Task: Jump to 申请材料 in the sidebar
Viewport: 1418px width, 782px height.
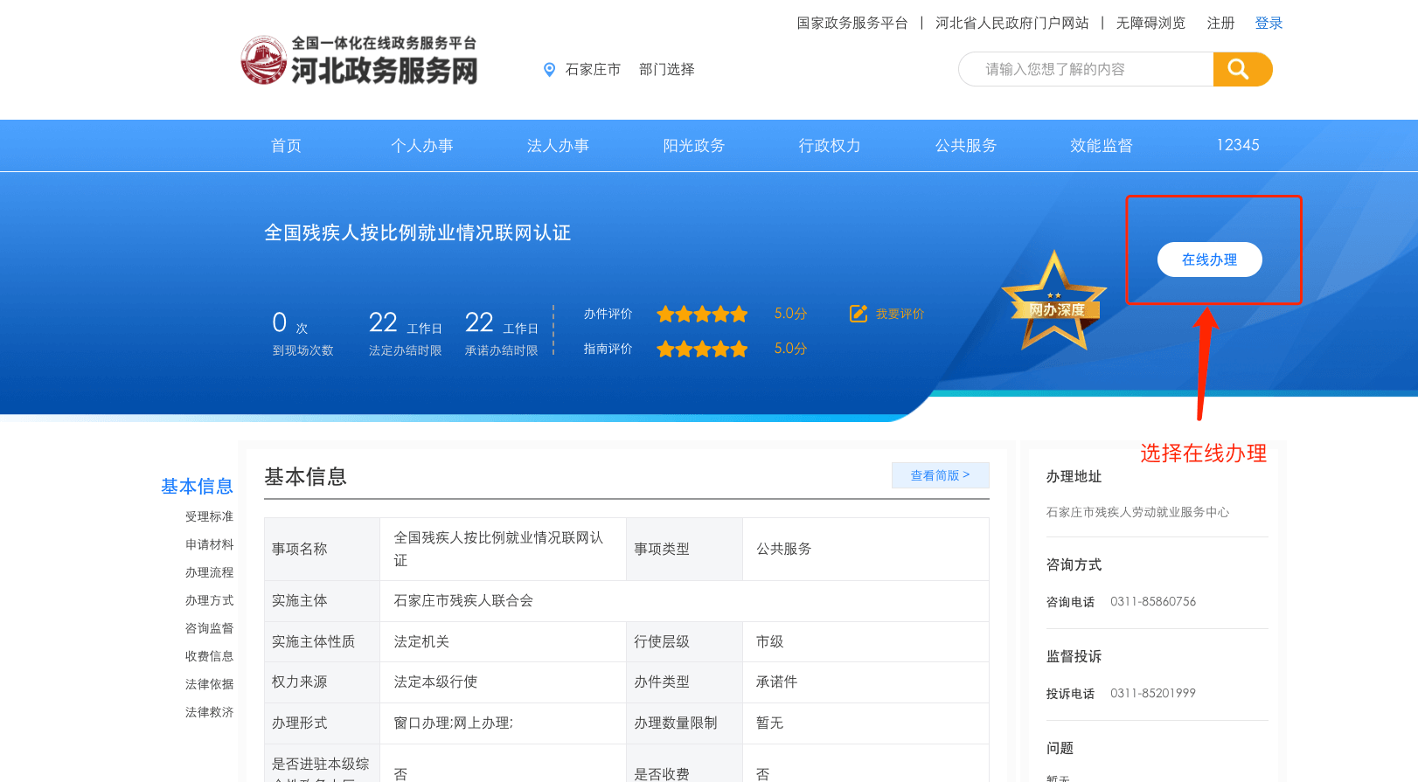Action: coord(209,544)
